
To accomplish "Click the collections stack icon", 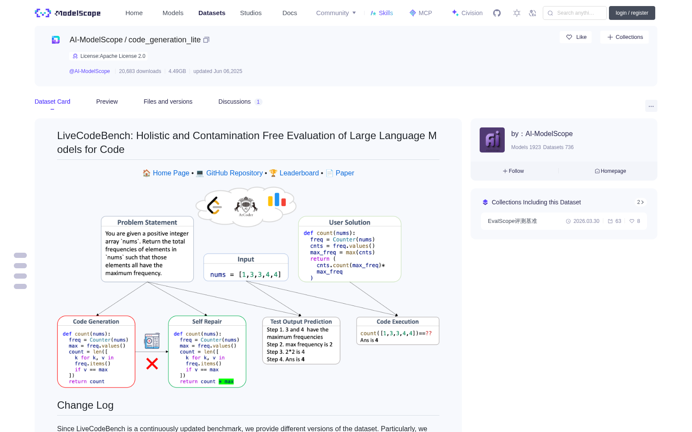I will (485, 202).
